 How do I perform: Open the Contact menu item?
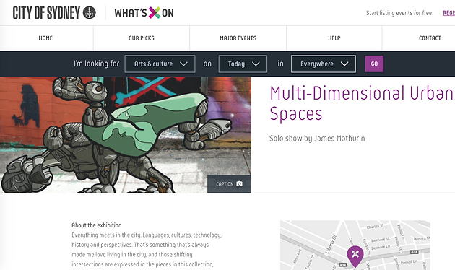point(430,38)
